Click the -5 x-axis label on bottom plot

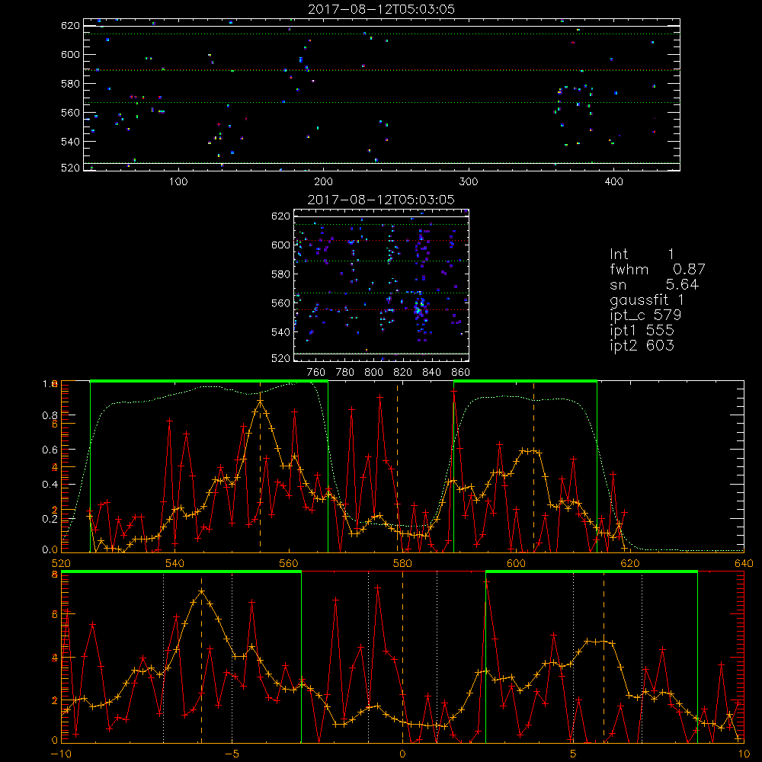point(232,754)
